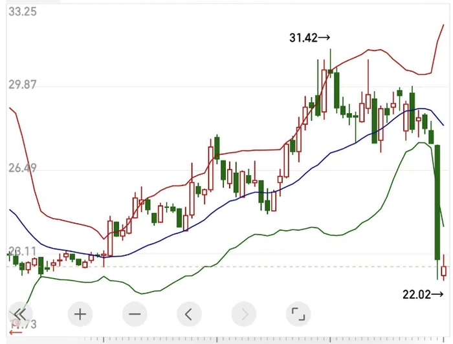Zoom in with the plus button
Screen dimensions: 453x344
(80, 314)
